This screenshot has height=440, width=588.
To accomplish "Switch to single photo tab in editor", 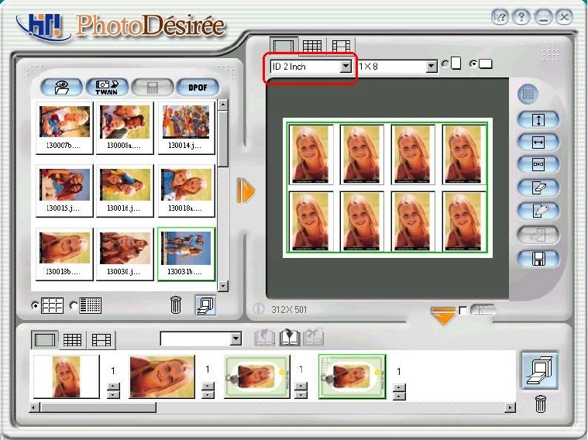I will tap(284, 46).
